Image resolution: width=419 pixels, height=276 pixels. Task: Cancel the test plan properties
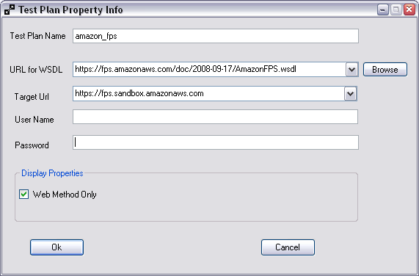click(288, 247)
